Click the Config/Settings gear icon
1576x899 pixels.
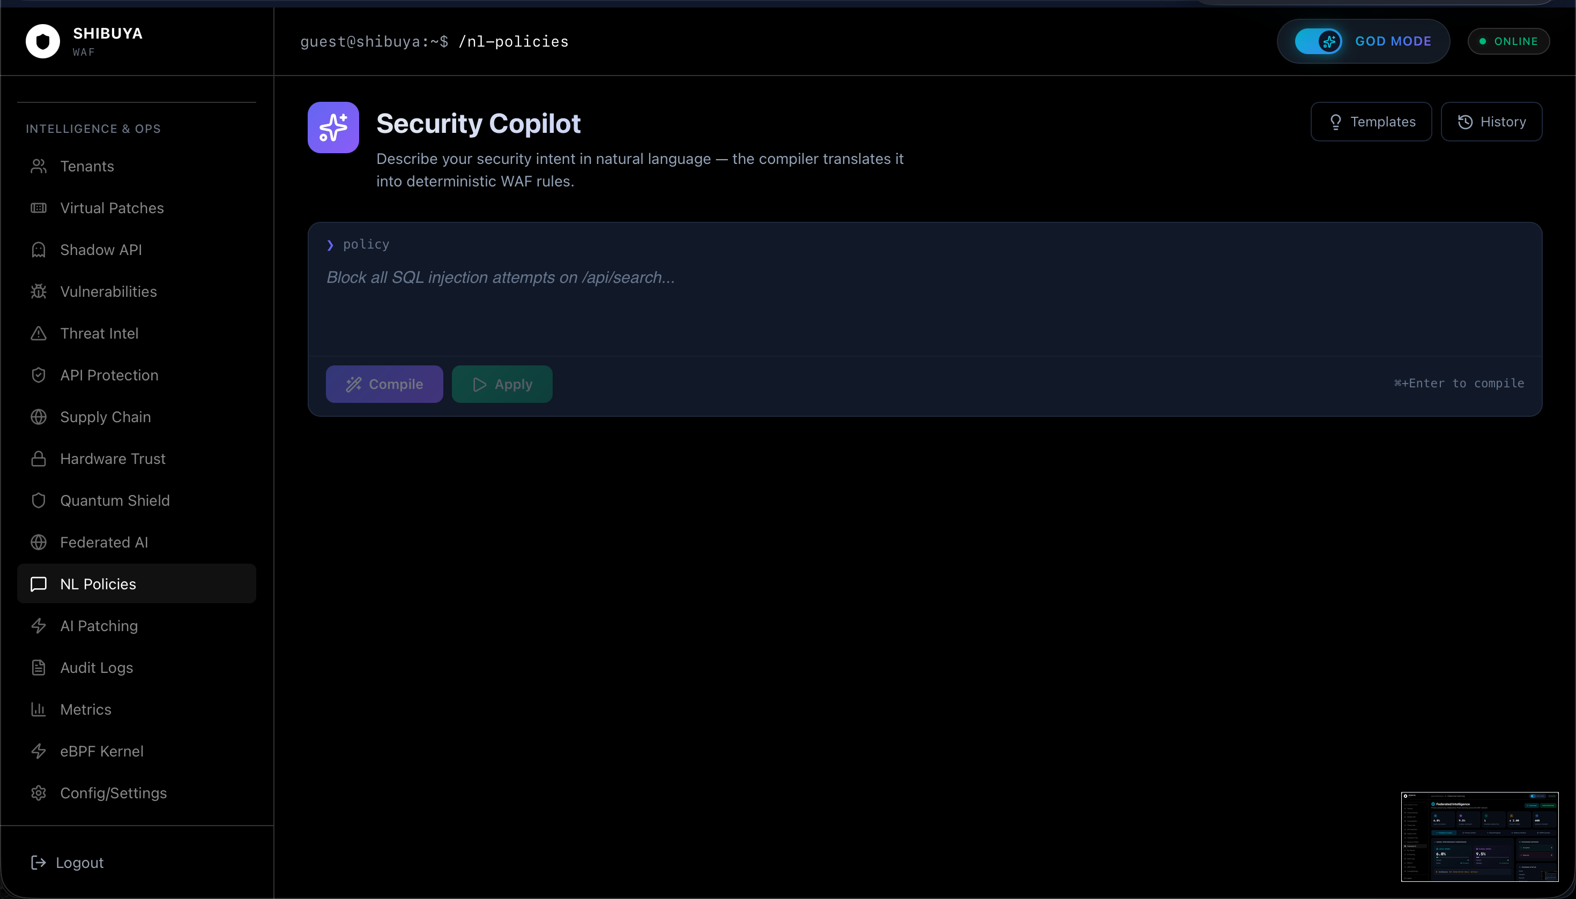coord(38,793)
